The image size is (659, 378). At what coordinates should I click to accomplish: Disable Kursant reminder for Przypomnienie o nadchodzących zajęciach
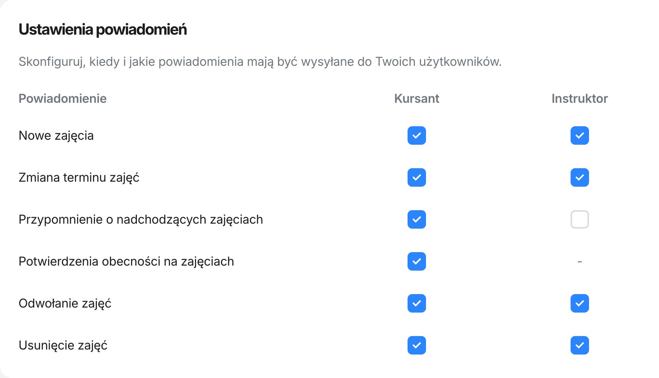(416, 219)
